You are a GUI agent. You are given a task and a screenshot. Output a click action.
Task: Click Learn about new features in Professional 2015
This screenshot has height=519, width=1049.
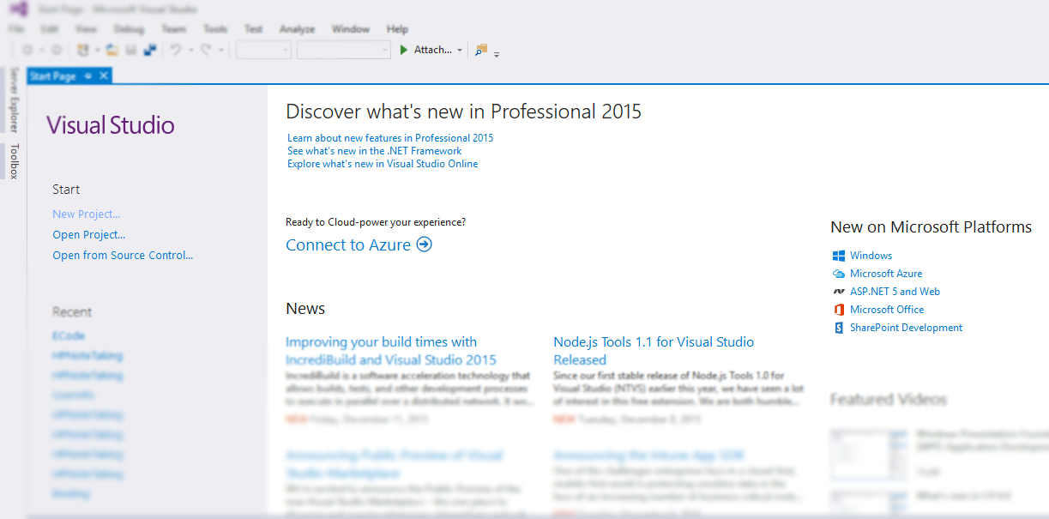click(x=390, y=138)
